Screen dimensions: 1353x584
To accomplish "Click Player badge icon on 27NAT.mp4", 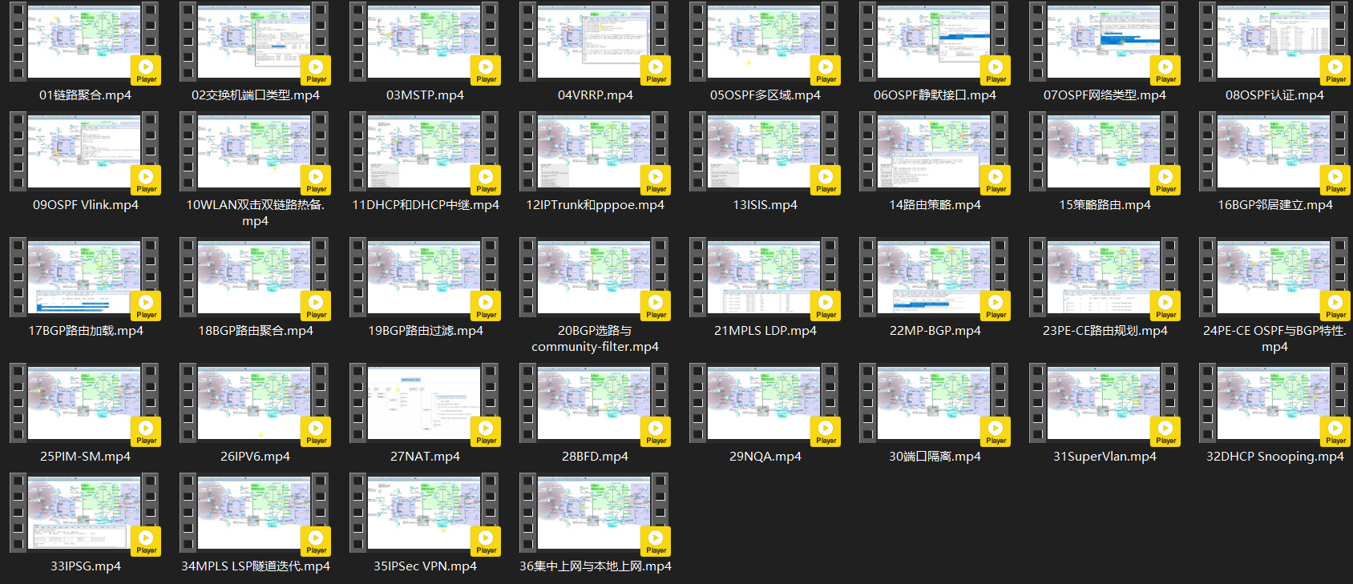I will [x=486, y=432].
